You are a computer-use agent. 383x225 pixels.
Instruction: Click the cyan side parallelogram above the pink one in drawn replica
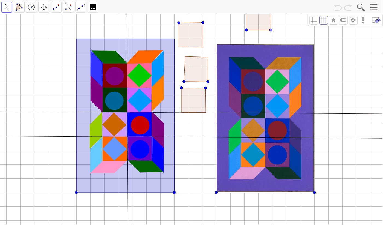click(96, 155)
